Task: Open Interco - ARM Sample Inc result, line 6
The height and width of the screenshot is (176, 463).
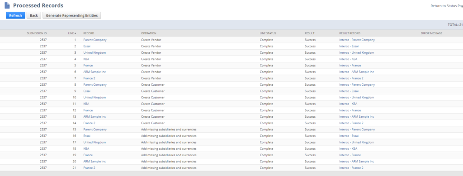Action: pyautogui.click(x=357, y=72)
